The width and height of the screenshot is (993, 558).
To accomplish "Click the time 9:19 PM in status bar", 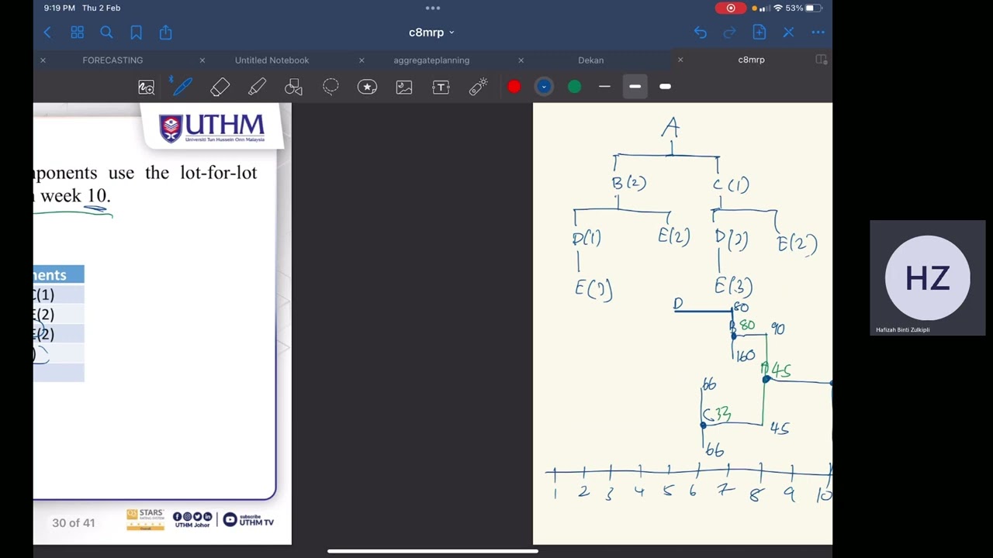I will (x=60, y=8).
